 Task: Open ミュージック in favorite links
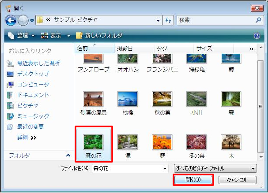click(x=33, y=116)
